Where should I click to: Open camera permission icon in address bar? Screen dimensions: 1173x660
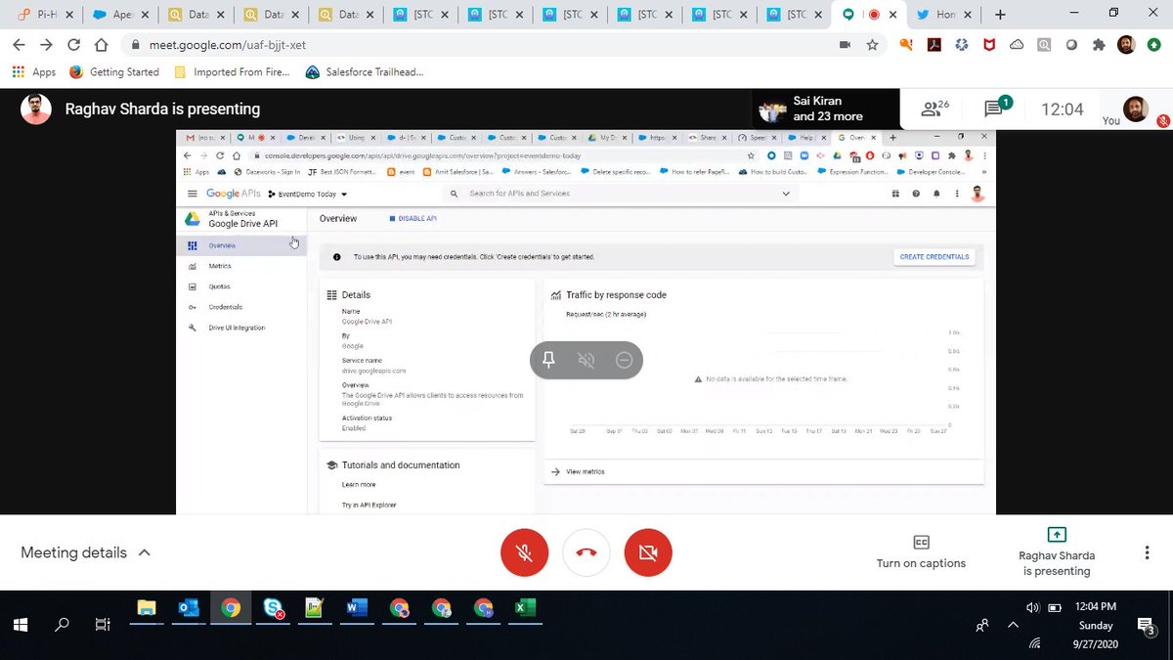click(x=845, y=45)
